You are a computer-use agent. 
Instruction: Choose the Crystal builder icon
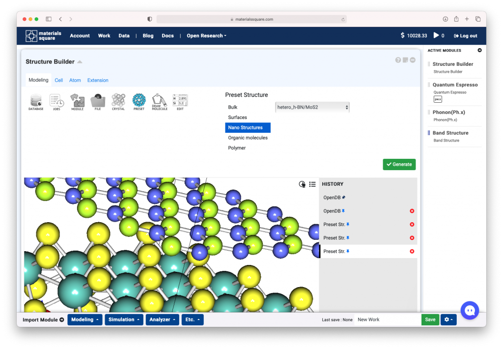point(118,102)
